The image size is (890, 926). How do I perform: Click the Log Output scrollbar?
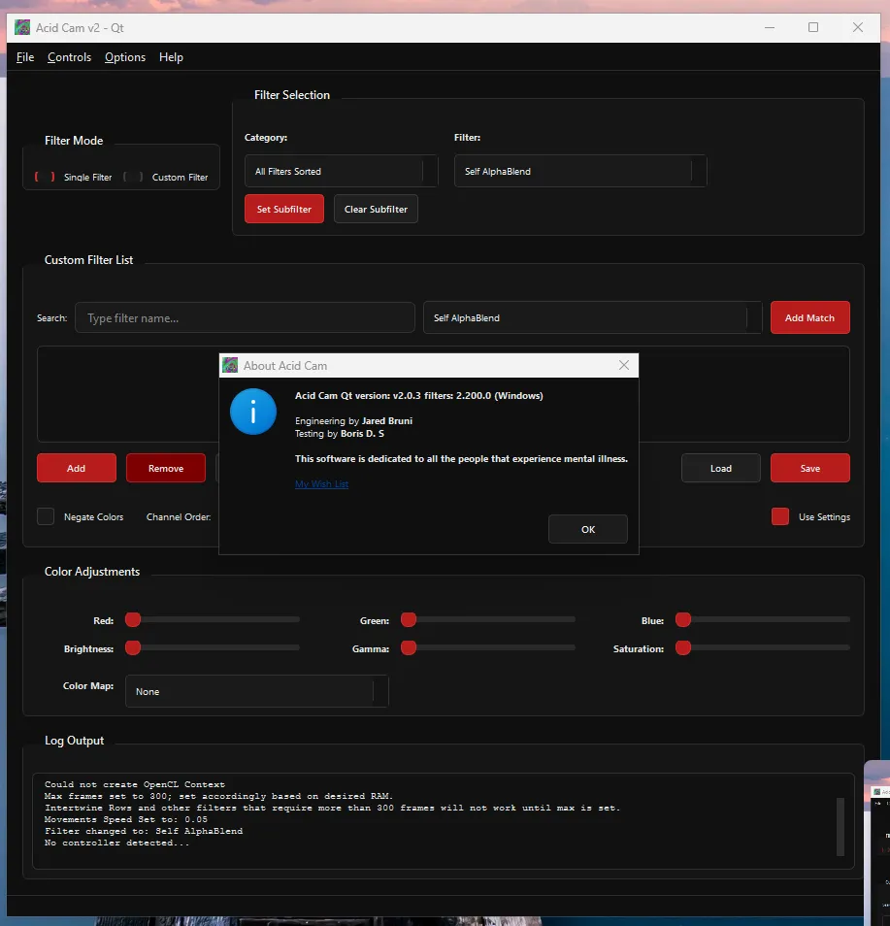click(840, 826)
